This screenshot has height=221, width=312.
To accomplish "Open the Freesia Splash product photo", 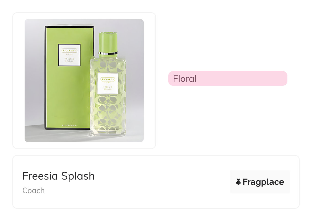I will coord(84,80).
